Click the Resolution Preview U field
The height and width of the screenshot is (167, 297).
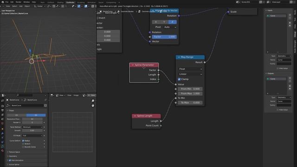coord(32,119)
